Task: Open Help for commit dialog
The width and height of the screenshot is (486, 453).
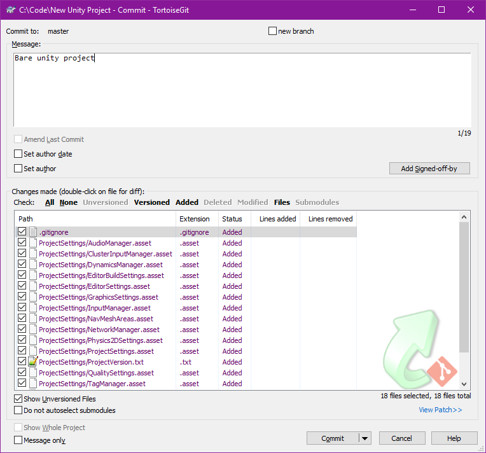Action: point(454,438)
